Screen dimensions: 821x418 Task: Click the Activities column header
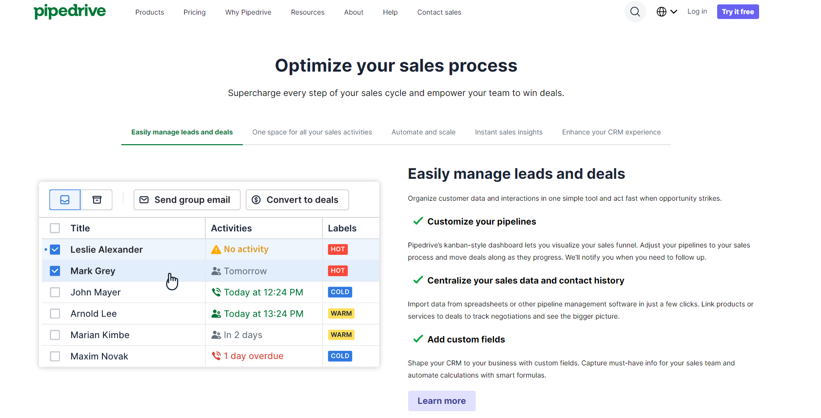point(232,228)
